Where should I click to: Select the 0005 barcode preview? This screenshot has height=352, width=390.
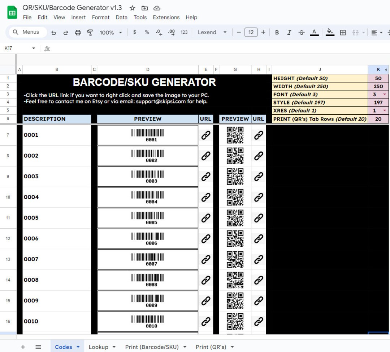[x=147, y=218]
